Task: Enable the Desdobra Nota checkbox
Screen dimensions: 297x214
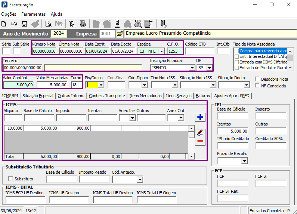Action: coord(257,79)
